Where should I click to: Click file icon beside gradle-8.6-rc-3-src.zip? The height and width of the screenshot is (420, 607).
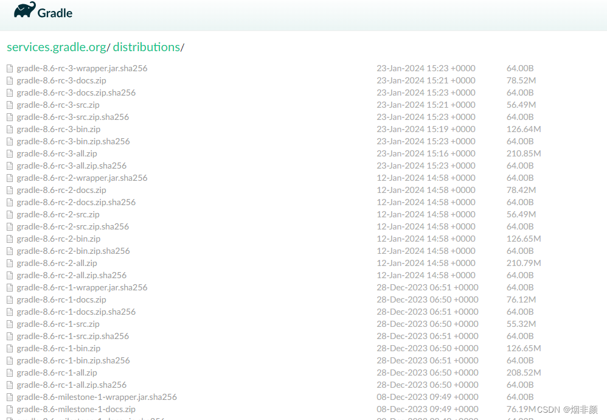[10, 105]
